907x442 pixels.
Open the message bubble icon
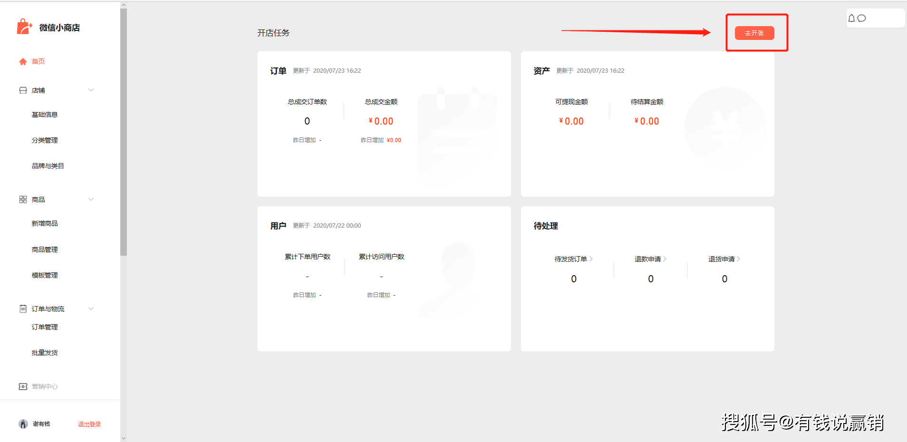[862, 18]
